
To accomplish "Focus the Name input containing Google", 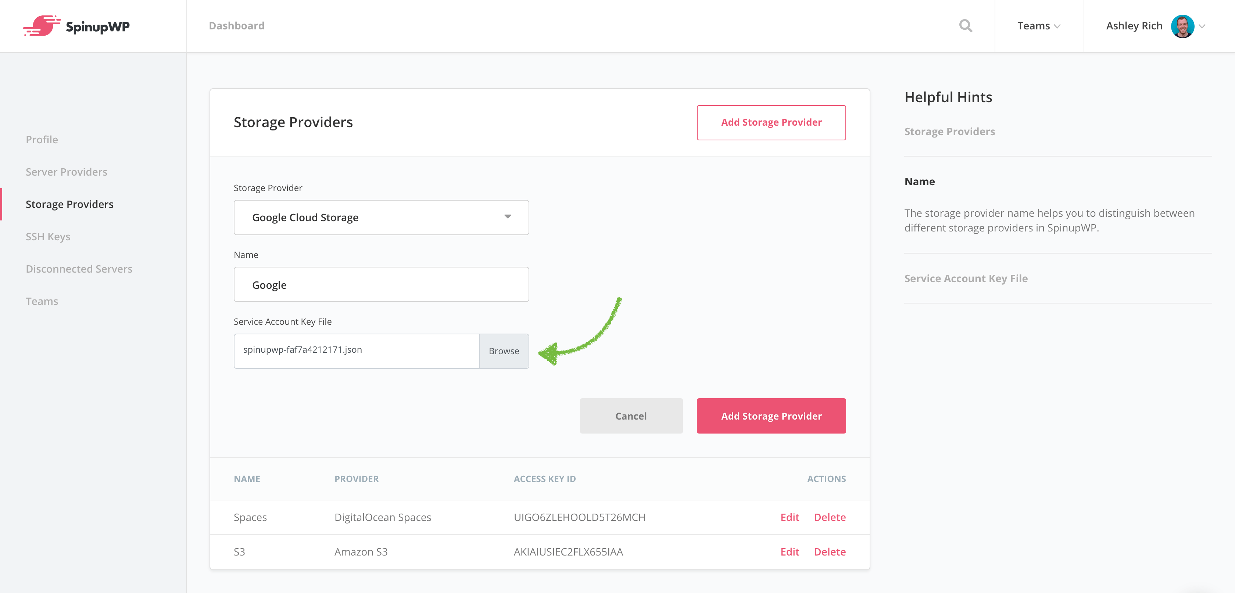I will click(381, 285).
